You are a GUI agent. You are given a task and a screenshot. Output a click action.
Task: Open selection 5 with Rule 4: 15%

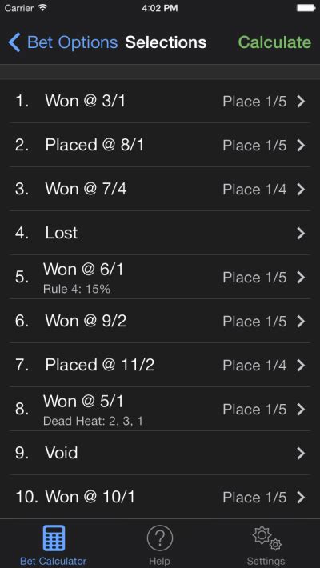(160, 277)
